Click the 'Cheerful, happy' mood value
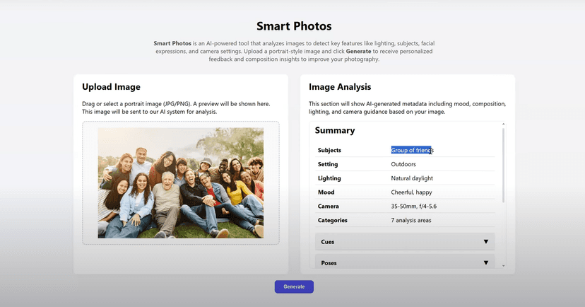The height and width of the screenshot is (307, 585). click(411, 192)
